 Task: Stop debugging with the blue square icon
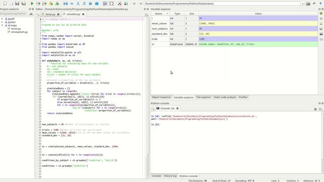(97, 4)
